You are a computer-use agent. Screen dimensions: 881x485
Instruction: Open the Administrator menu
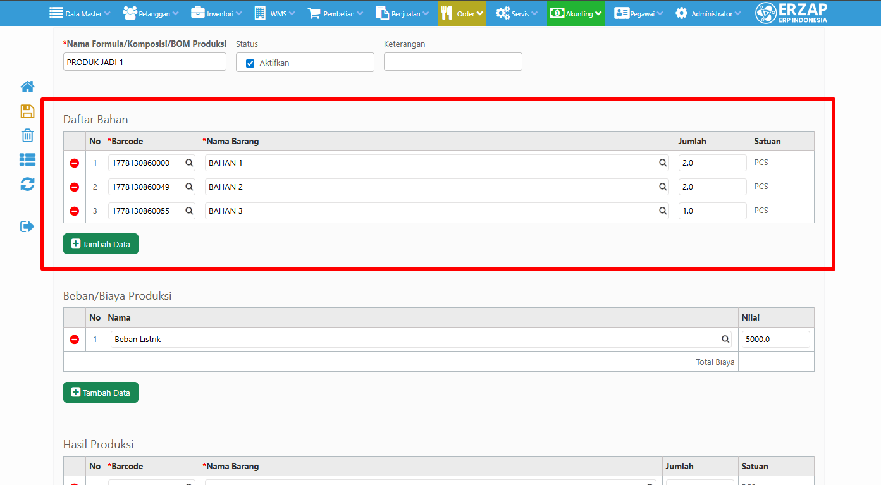[708, 13]
